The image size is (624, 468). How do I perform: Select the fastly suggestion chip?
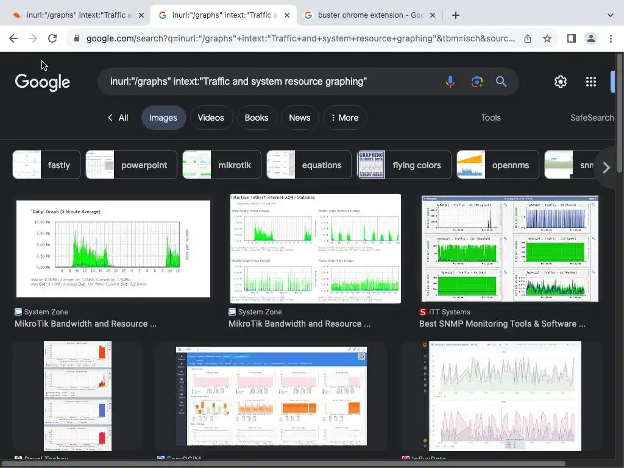(x=46, y=165)
